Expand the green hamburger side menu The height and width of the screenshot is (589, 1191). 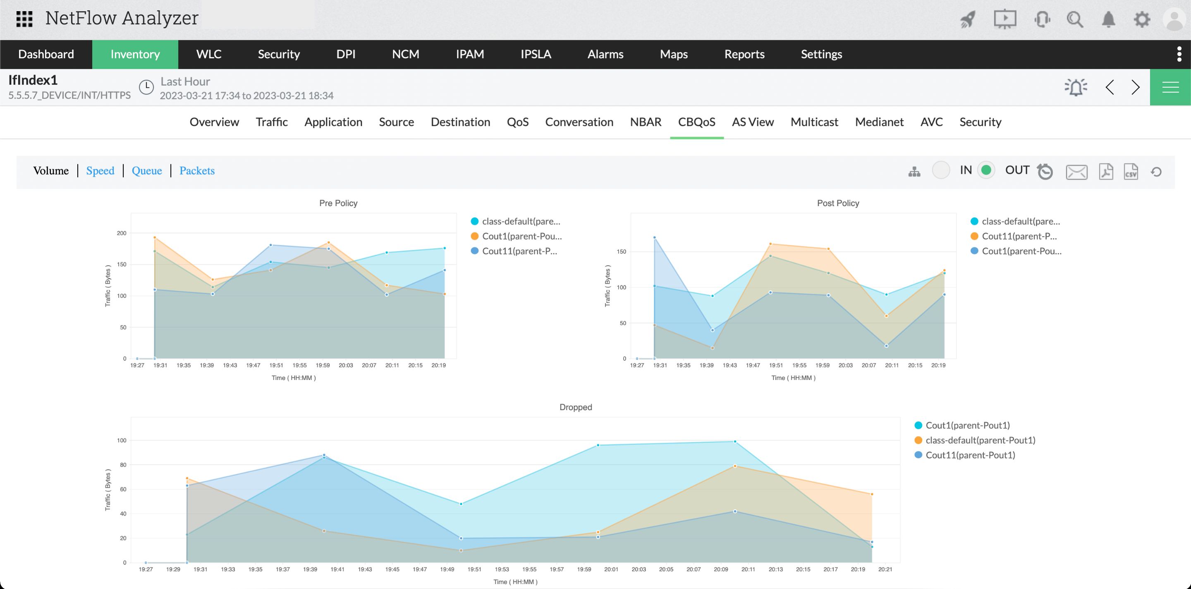[x=1170, y=87]
